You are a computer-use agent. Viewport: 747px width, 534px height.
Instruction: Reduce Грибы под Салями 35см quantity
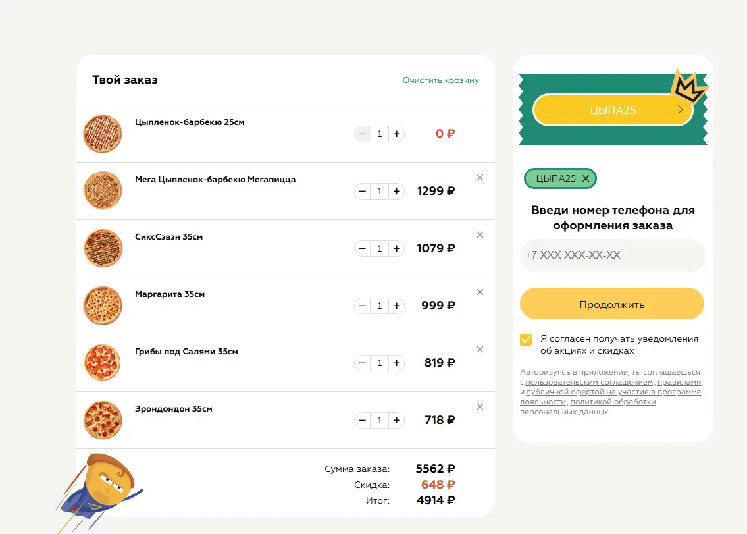(x=363, y=363)
